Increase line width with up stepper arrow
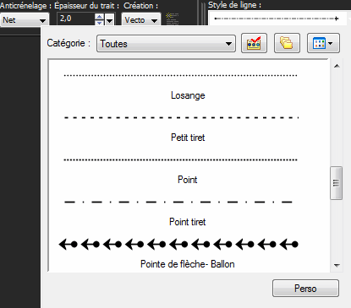Image resolution: width=351 pixels, height=308 pixels. pyautogui.click(x=99, y=17)
